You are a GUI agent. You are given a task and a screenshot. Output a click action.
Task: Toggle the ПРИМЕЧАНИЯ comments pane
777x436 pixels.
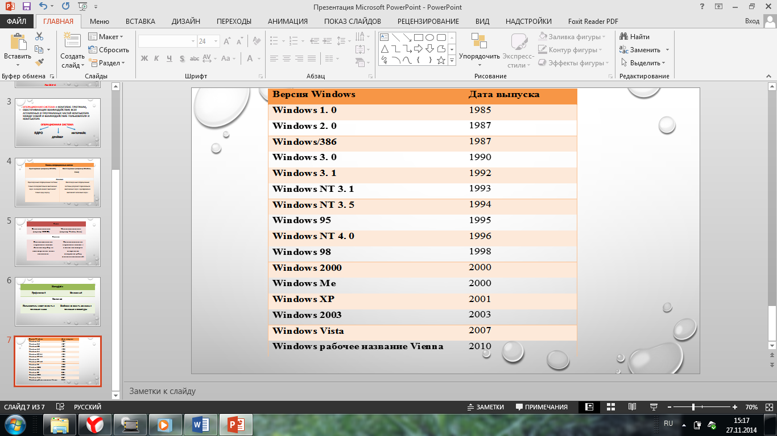(542, 407)
